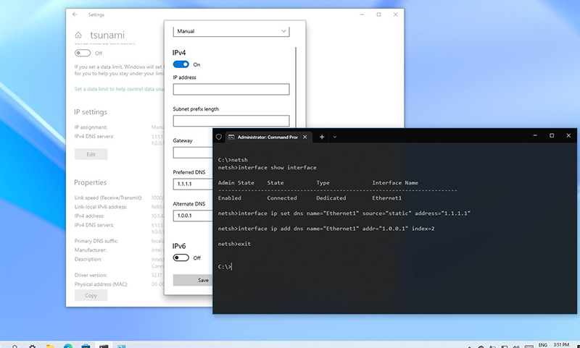Screen dimensions: 580x348
Task: Click the 'netsh>exit' line
Action: click(x=234, y=244)
